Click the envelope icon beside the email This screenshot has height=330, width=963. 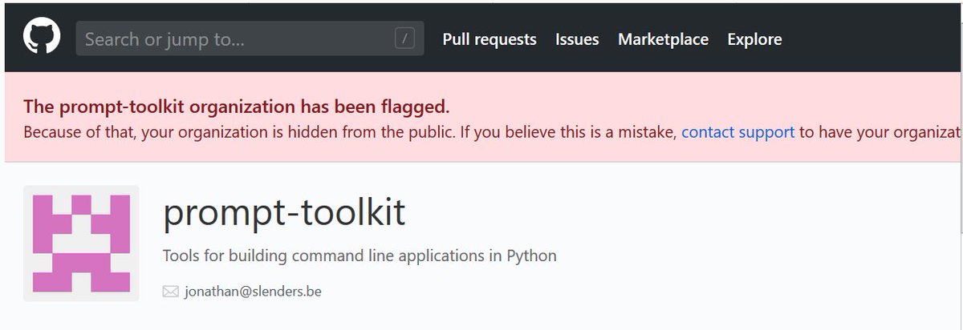[170, 292]
